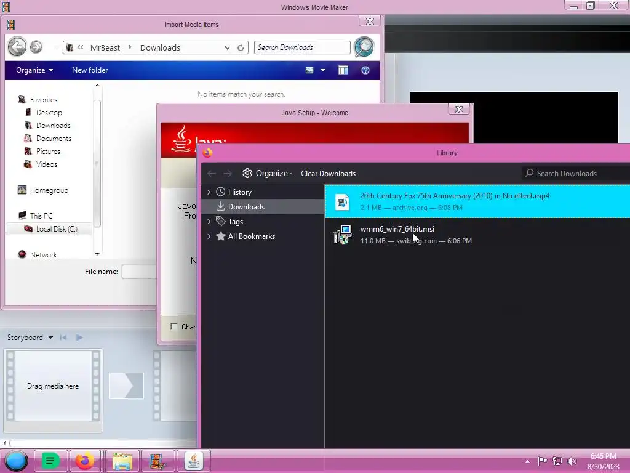Play the storyboard

(79, 338)
